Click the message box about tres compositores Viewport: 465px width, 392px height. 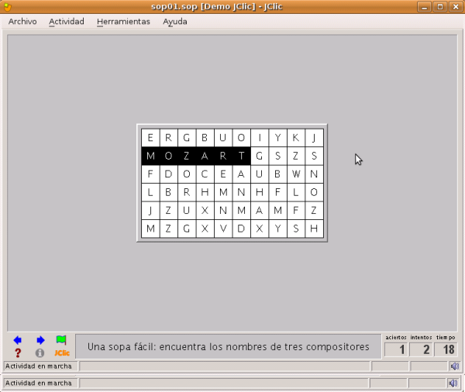(x=229, y=346)
